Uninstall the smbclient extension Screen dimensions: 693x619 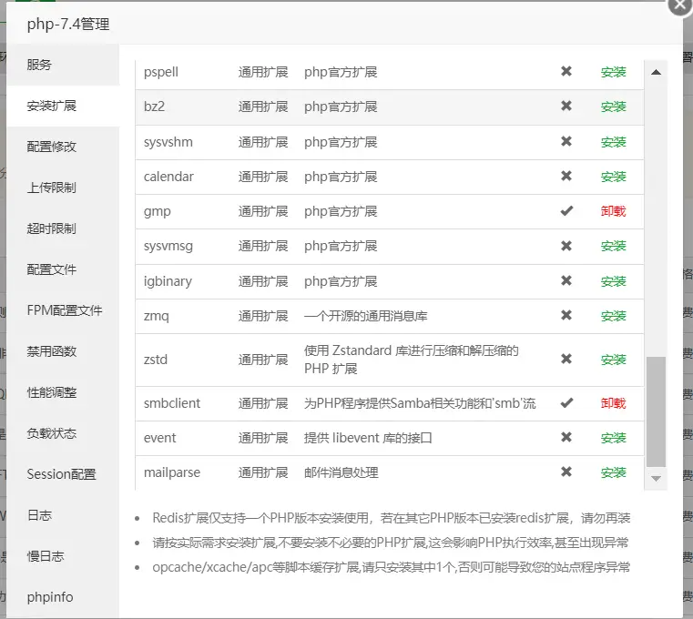click(613, 403)
